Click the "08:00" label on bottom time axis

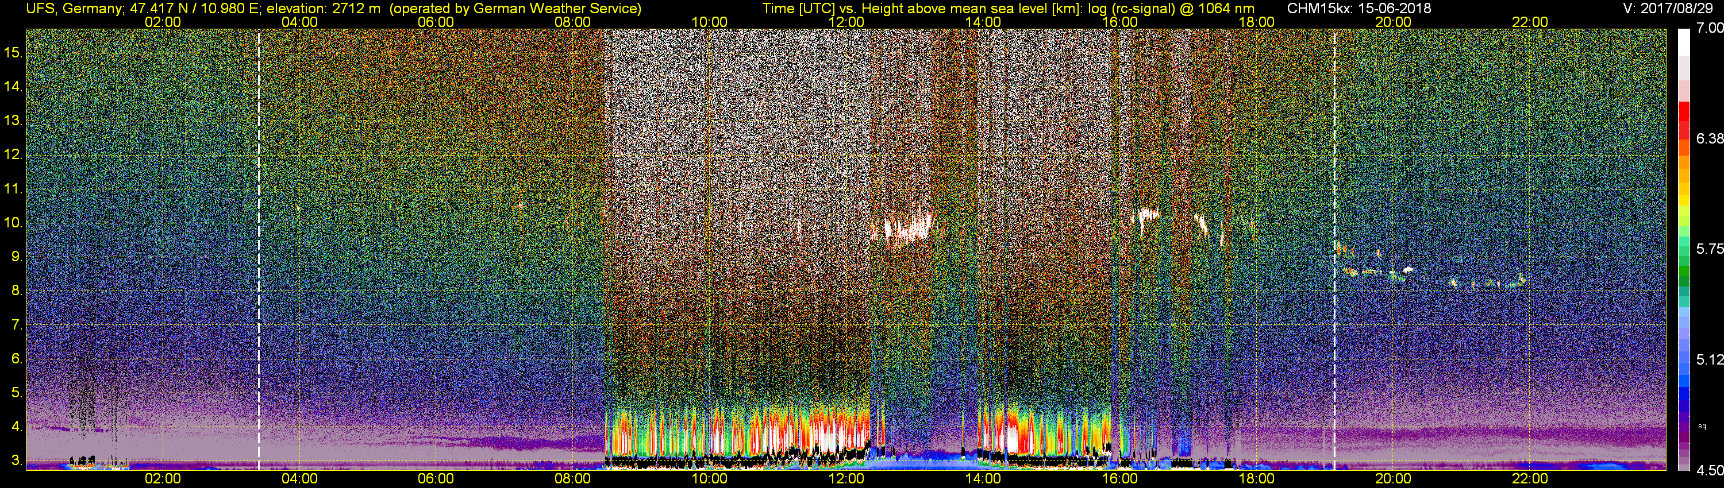(573, 479)
